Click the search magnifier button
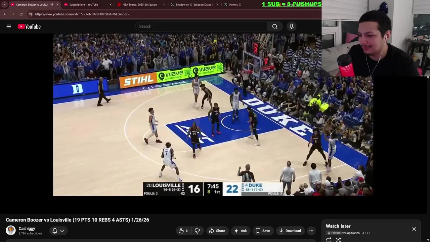This screenshot has width=430, height=242. click(x=275, y=27)
